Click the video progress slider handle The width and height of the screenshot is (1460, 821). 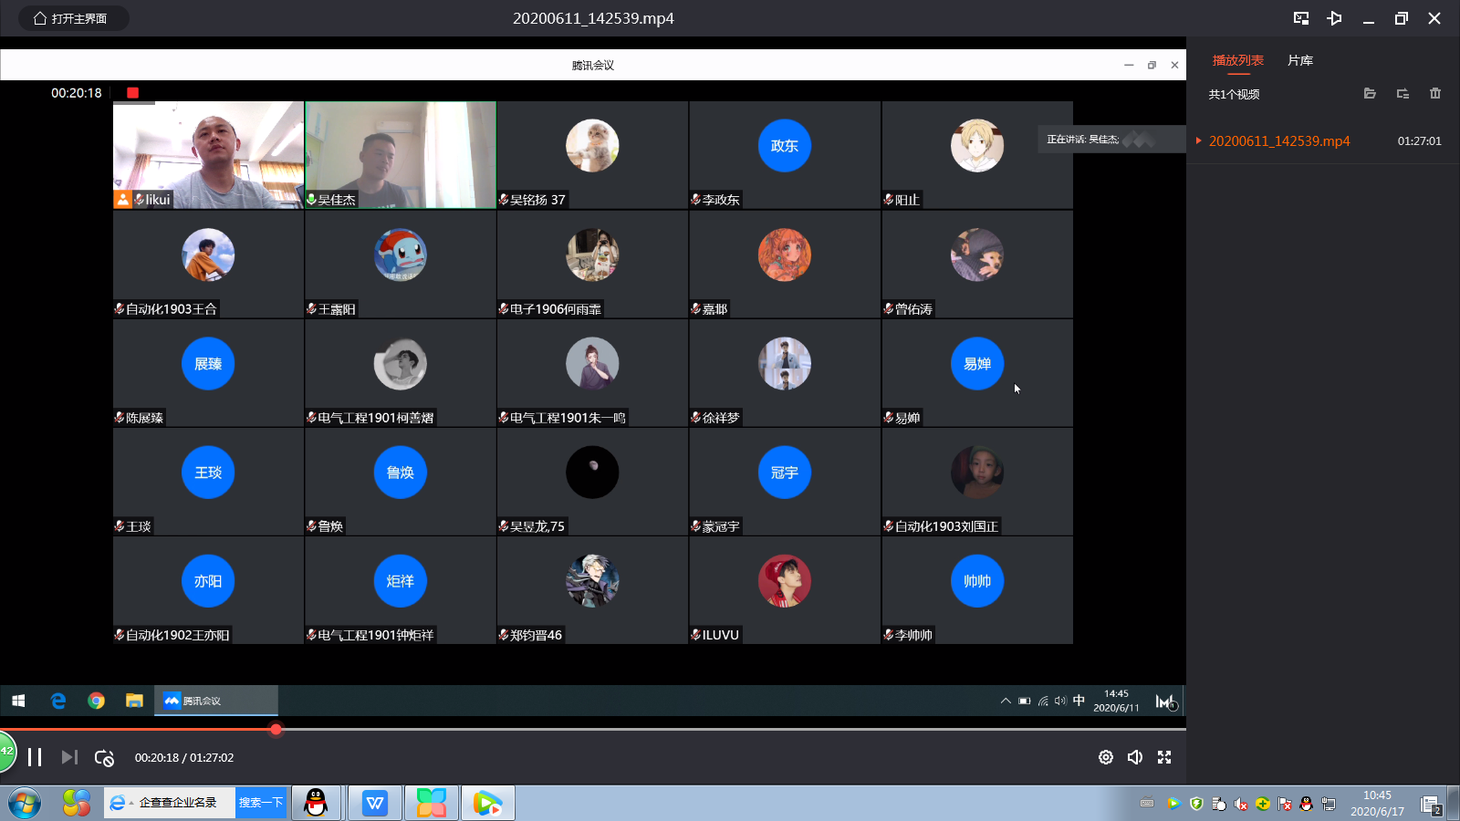tap(276, 729)
